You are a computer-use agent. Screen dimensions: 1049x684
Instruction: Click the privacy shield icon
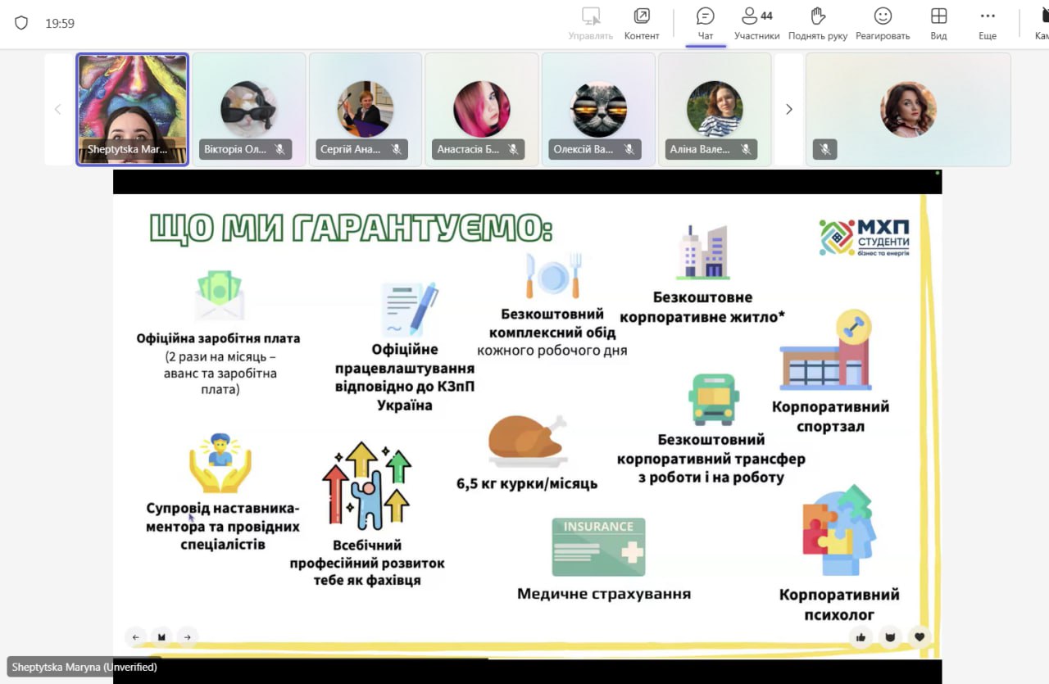21,23
